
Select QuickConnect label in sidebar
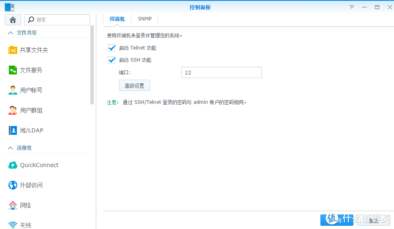39,165
